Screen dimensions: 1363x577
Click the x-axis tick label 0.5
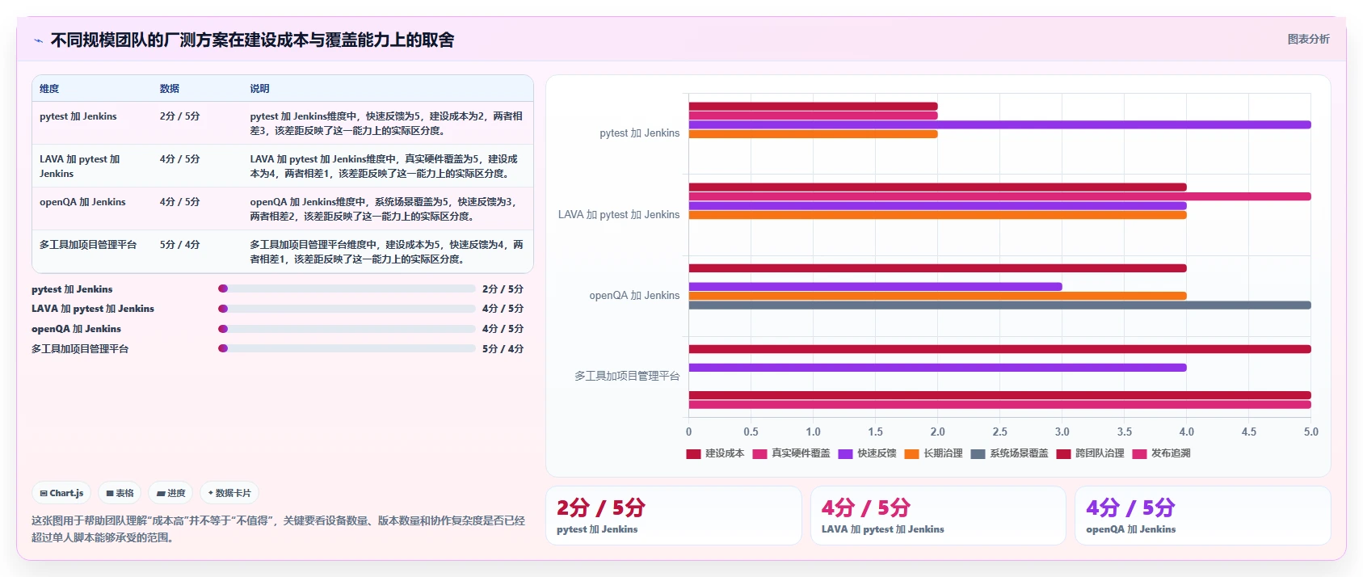(751, 432)
